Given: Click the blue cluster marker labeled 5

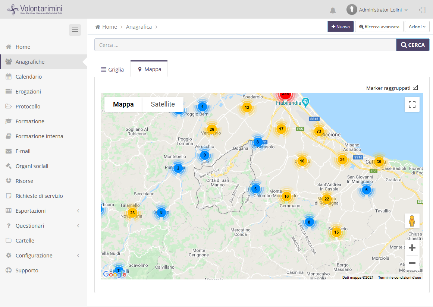Looking at the screenshot, I should click(255, 189).
